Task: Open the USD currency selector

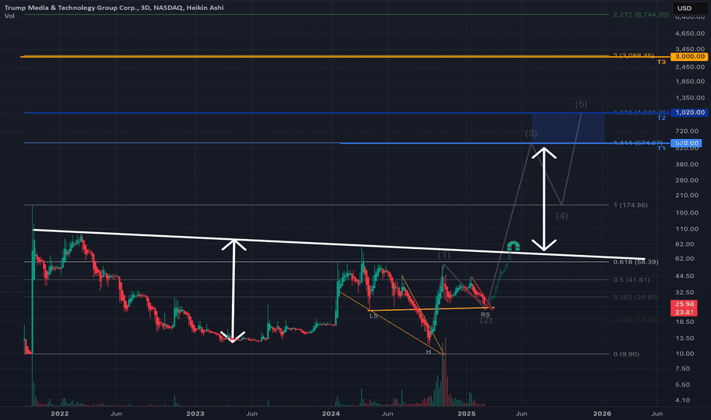Action: pyautogui.click(x=689, y=8)
